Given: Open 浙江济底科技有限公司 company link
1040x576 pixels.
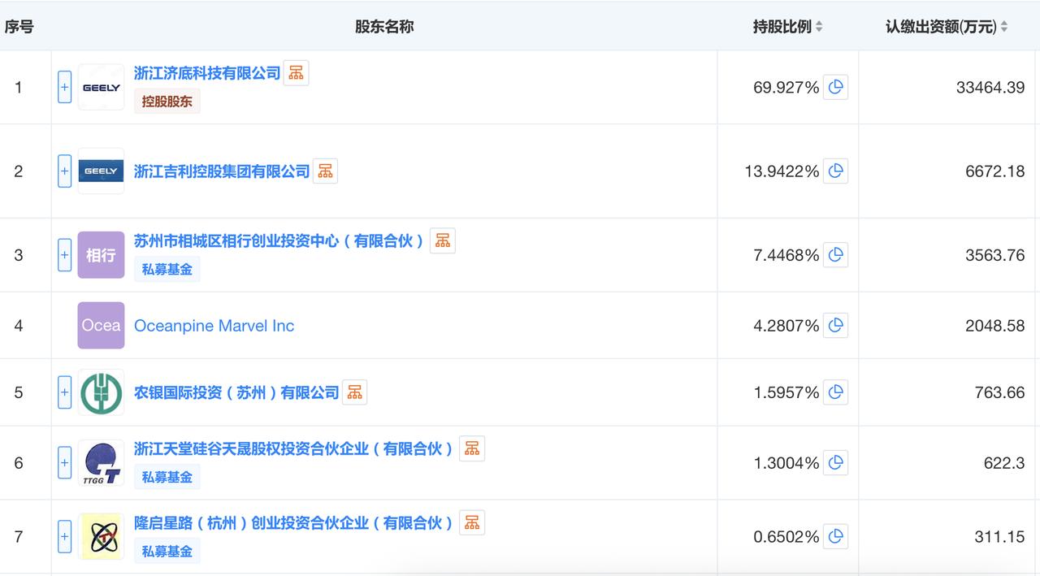Looking at the screenshot, I should pyautogui.click(x=207, y=73).
